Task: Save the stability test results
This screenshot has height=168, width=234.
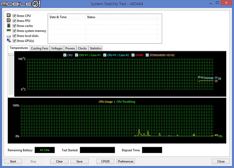Action: click(79, 161)
